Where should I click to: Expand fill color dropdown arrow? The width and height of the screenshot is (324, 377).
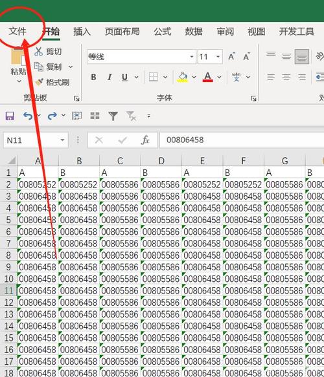194,77
